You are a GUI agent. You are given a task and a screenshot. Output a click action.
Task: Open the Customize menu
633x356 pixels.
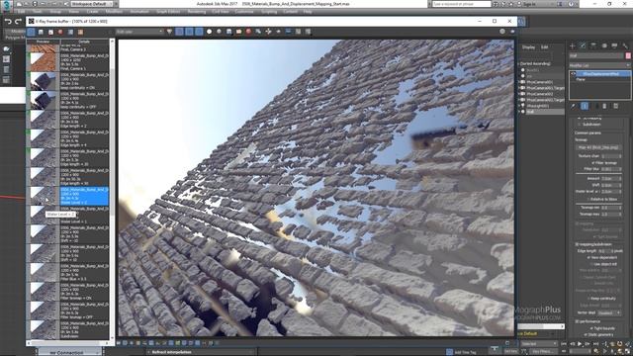pyautogui.click(x=244, y=12)
